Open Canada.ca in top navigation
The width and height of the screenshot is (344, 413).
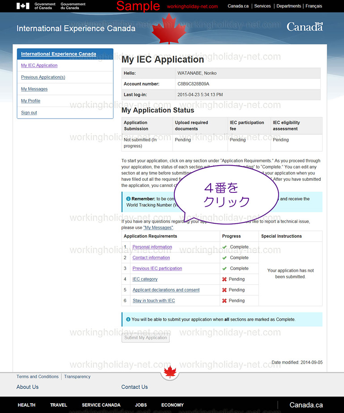point(238,6)
